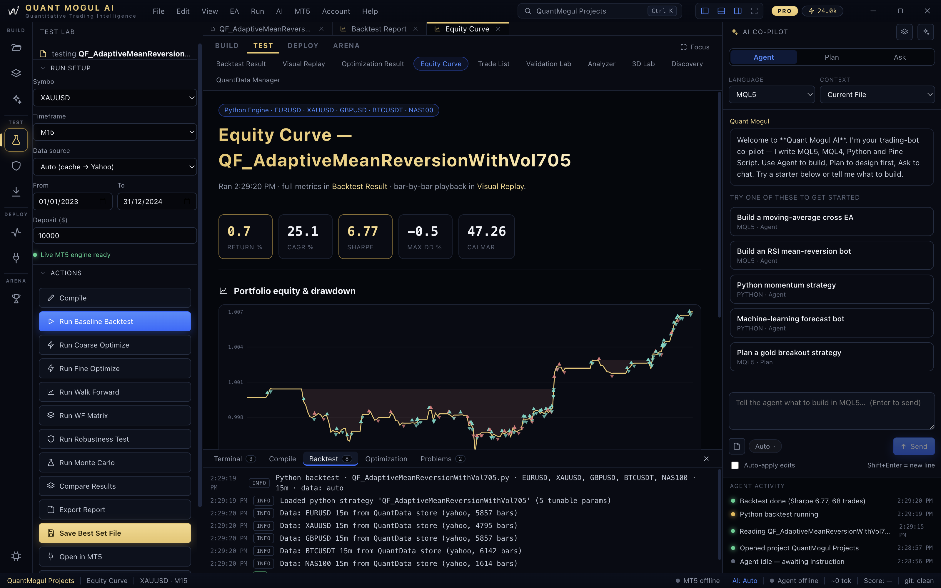This screenshot has height=588, width=941.
Task: Collapse the Run Setup section
Action: point(66,68)
